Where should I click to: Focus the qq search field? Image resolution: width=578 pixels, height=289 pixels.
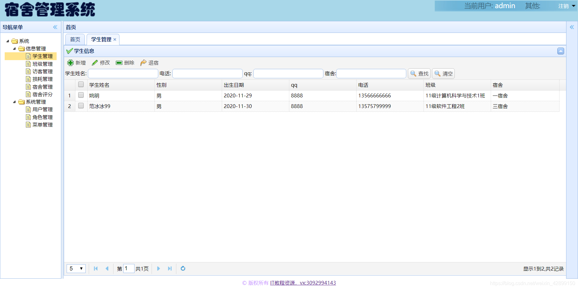coord(288,74)
